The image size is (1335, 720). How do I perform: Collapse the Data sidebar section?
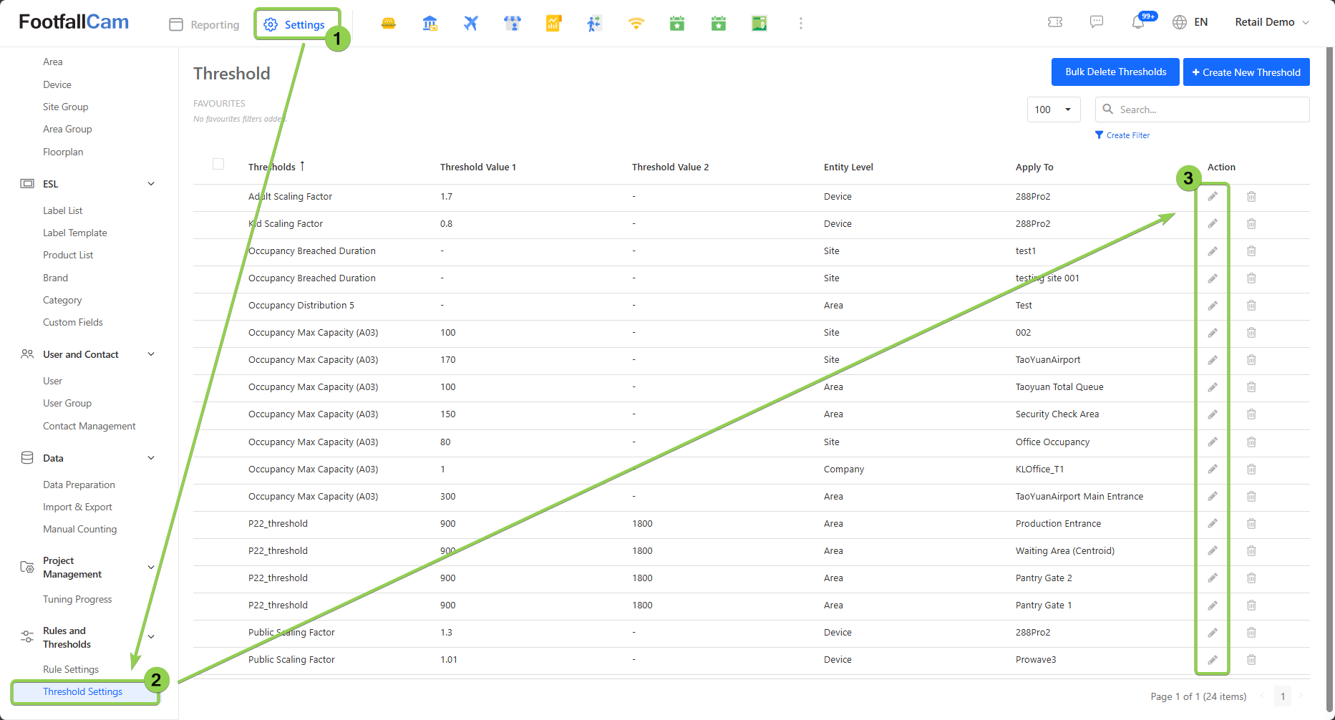tap(151, 458)
